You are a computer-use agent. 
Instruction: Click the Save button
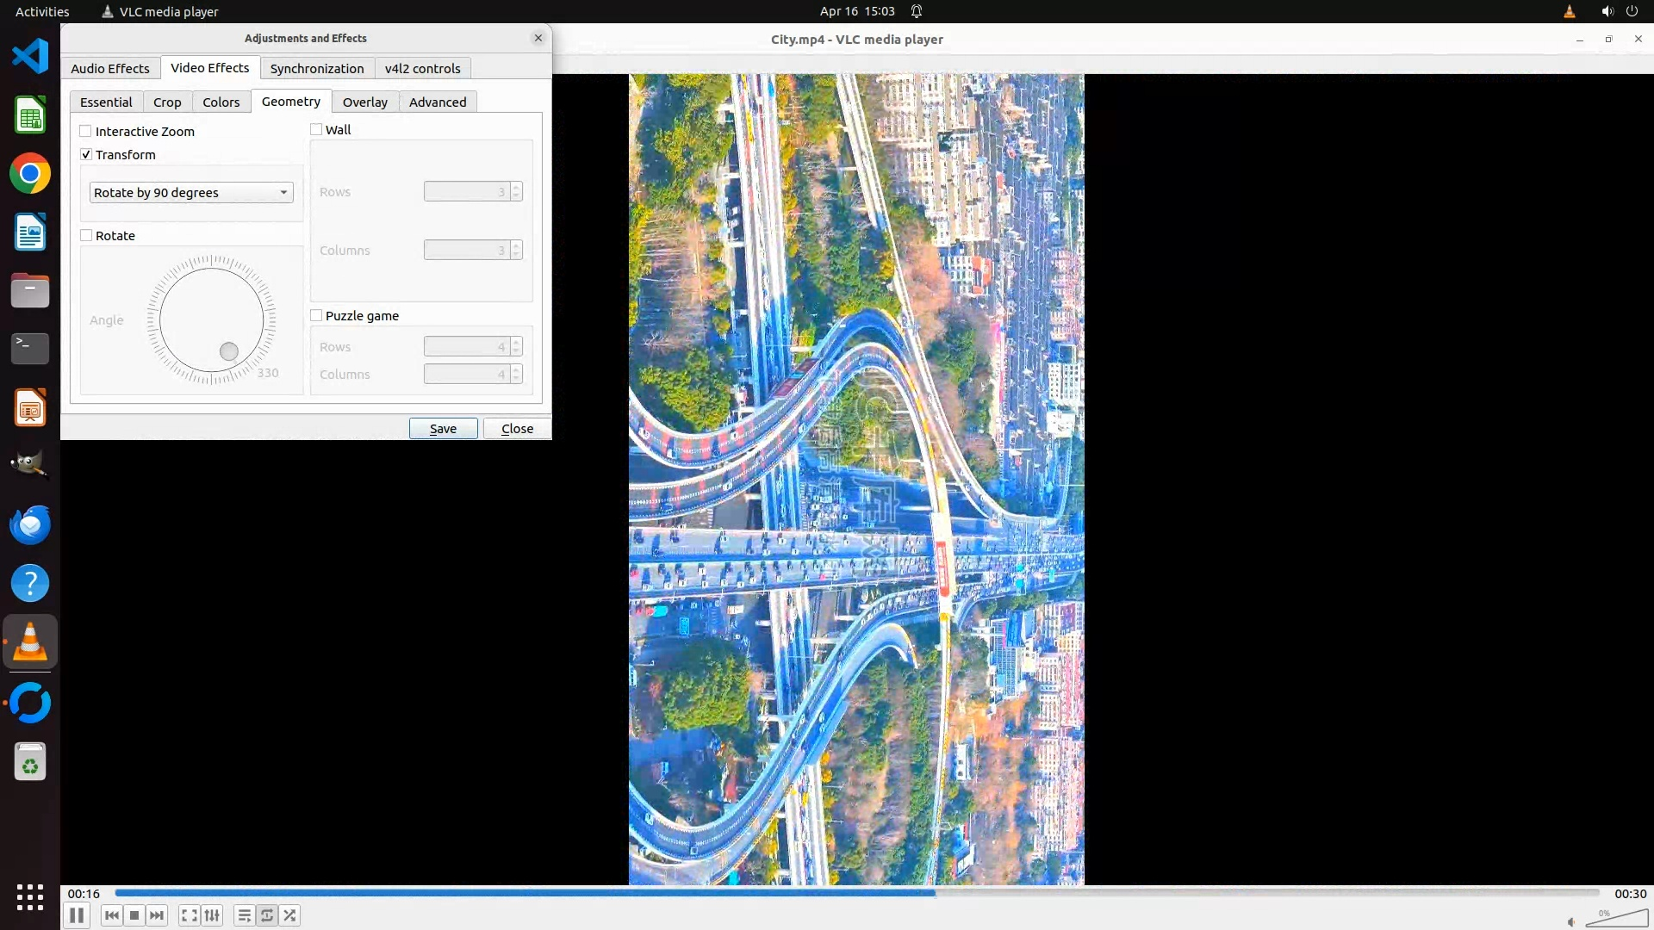click(x=443, y=429)
